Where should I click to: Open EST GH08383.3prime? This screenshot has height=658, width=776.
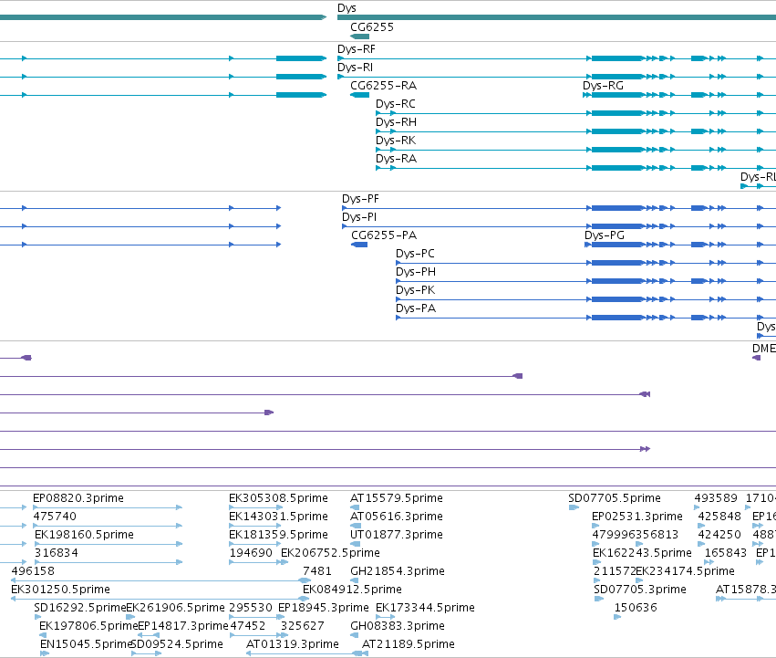398,626
